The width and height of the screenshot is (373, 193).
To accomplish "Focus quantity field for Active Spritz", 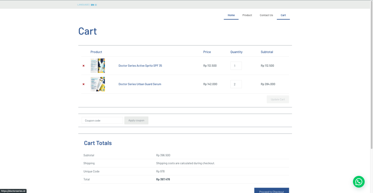I will pyautogui.click(x=236, y=66).
